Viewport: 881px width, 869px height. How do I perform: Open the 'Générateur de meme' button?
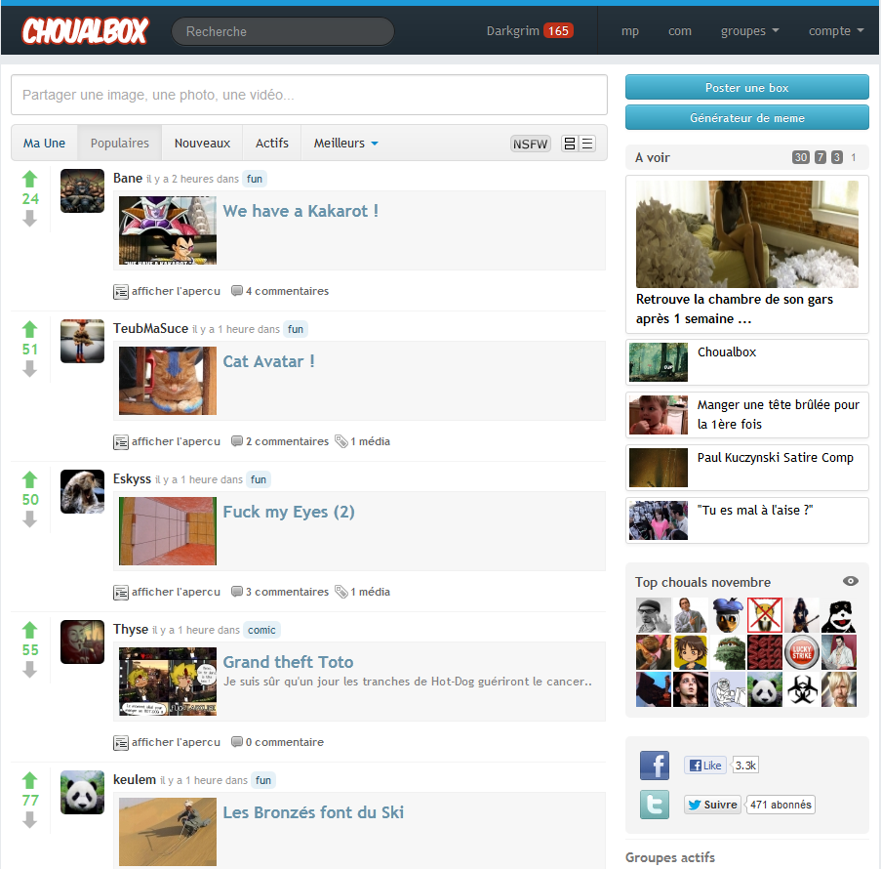click(x=746, y=118)
